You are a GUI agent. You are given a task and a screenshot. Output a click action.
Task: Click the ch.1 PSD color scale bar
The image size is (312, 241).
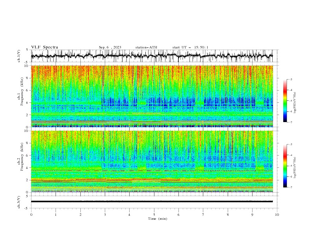(285, 101)
